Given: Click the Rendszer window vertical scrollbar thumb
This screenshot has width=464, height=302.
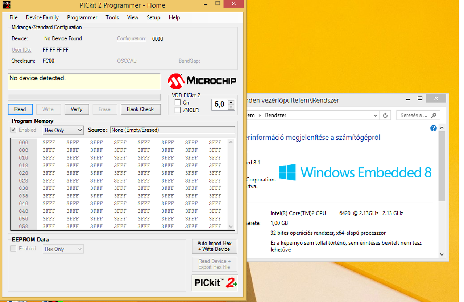Looking at the screenshot, I should click(x=442, y=166).
